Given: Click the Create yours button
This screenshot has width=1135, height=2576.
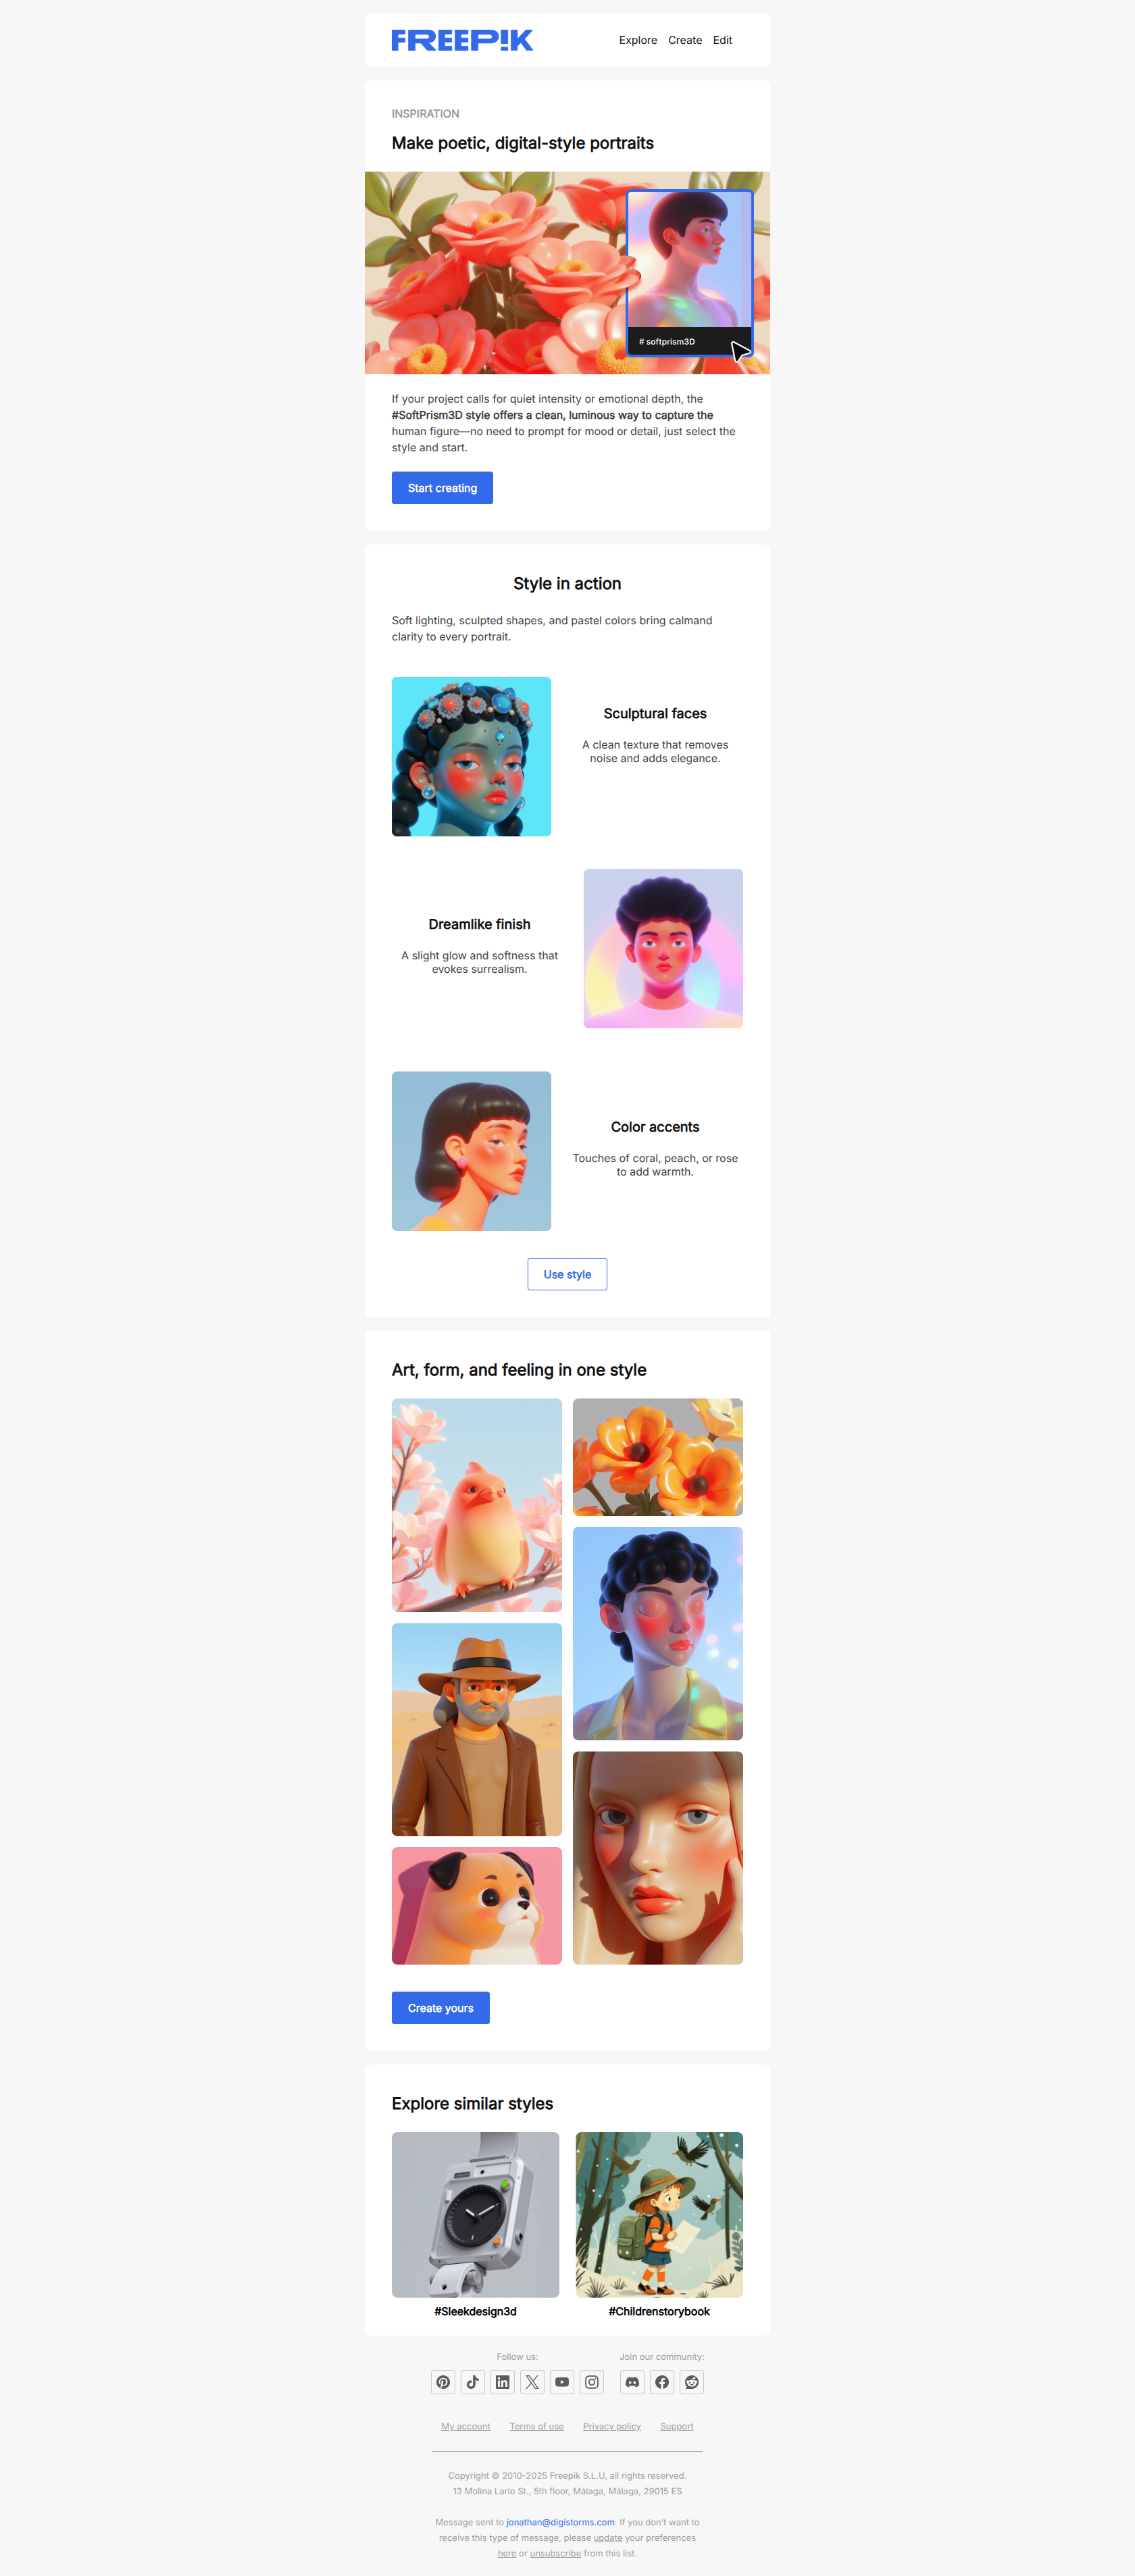Looking at the screenshot, I should [x=441, y=2008].
